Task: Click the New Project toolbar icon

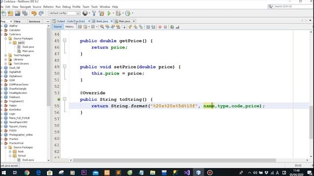Action: (x=10, y=13)
